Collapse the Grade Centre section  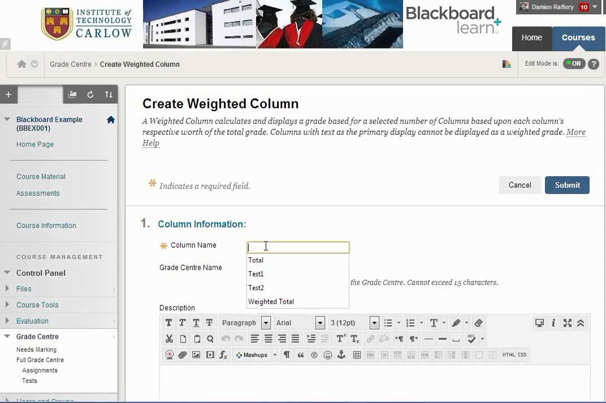pos(7,336)
